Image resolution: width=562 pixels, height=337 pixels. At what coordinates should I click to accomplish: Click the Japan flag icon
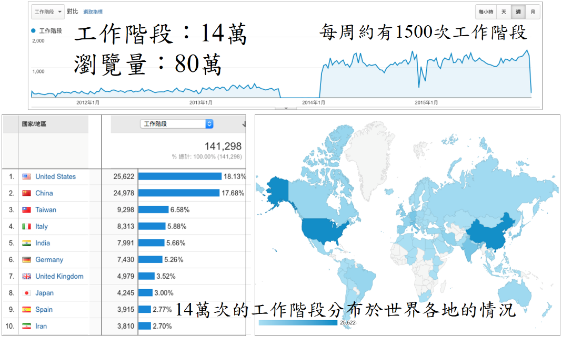[x=26, y=293]
